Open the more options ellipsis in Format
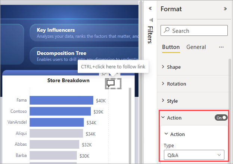This screenshot has width=233, height=164. (x=221, y=47)
